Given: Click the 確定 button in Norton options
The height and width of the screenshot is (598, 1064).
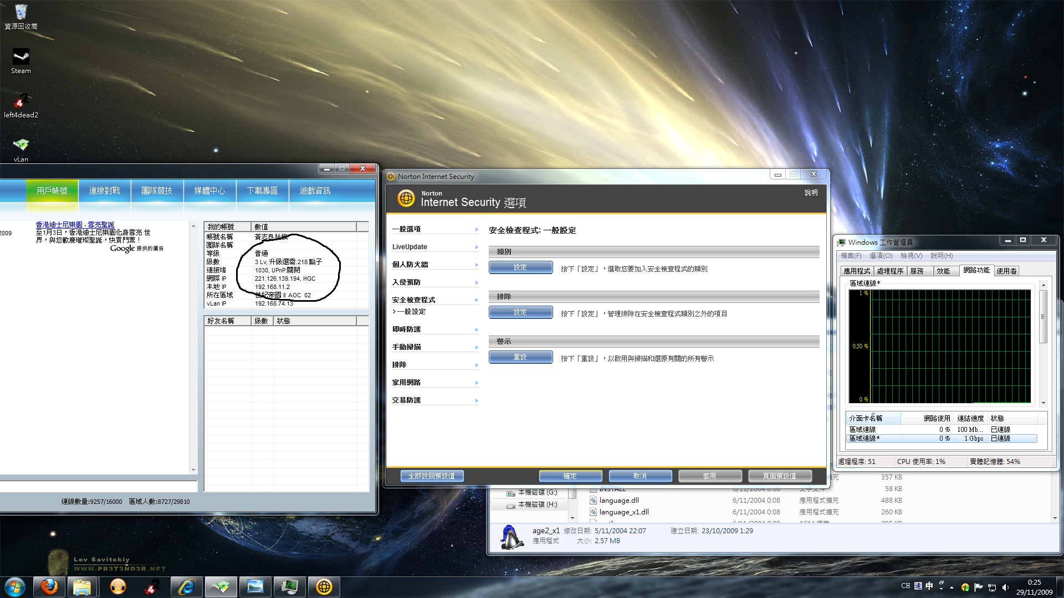Looking at the screenshot, I should pyautogui.click(x=570, y=476).
